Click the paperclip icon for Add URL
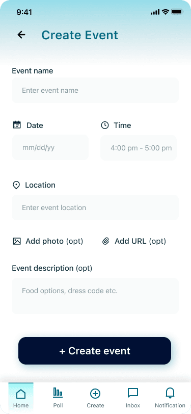This screenshot has height=414, width=191. (x=106, y=241)
